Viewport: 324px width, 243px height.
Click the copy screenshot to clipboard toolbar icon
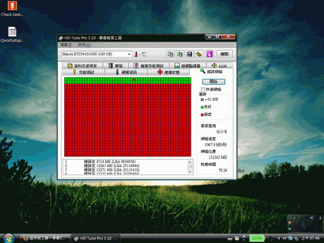180,54
